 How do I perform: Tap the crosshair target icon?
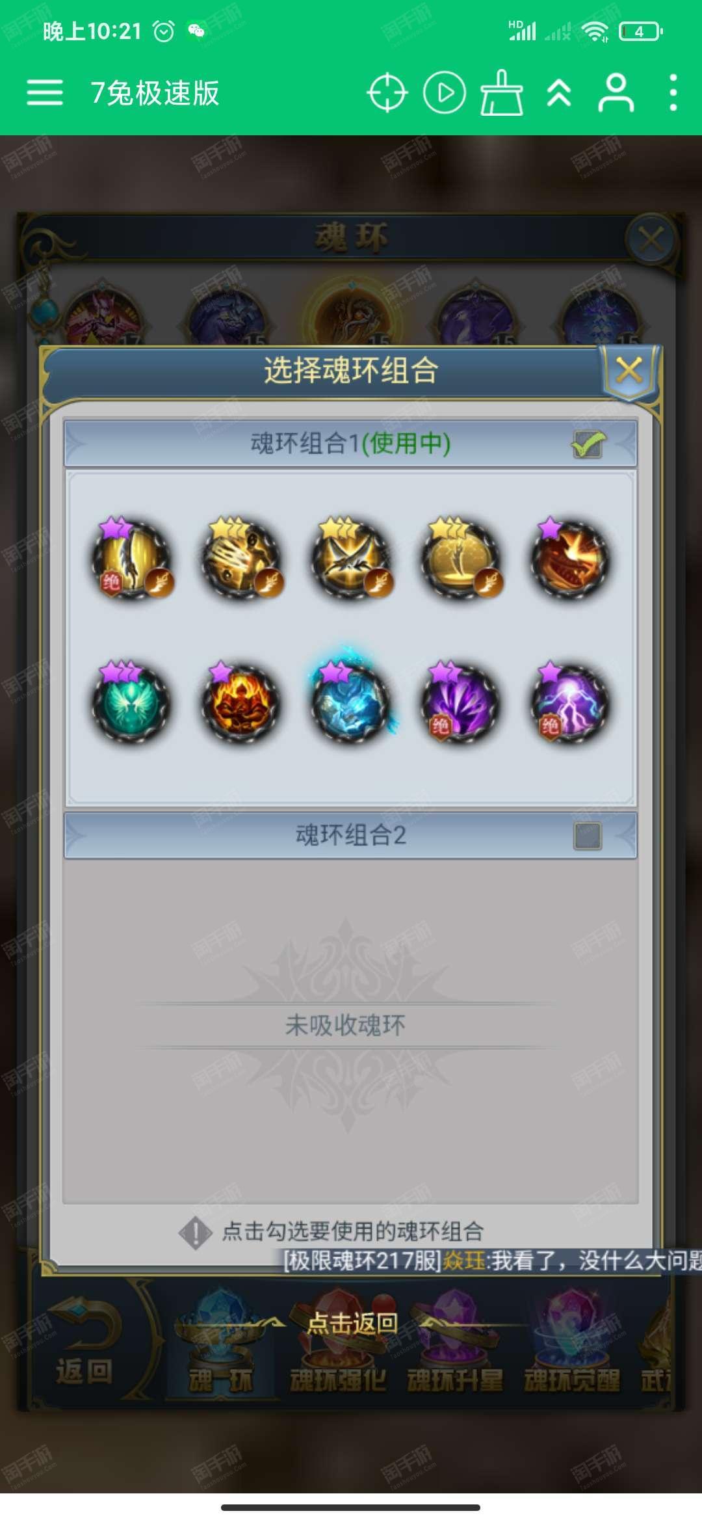(x=387, y=93)
